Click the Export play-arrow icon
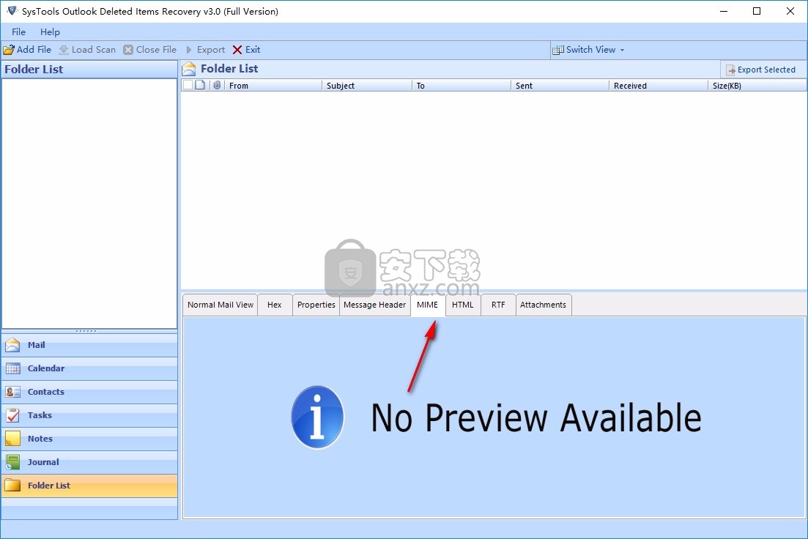The height and width of the screenshot is (539, 808). click(x=189, y=50)
